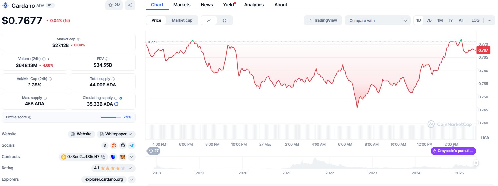The height and width of the screenshot is (186, 498).
Task: Open the Reddit social icon
Action: [x=114, y=146]
